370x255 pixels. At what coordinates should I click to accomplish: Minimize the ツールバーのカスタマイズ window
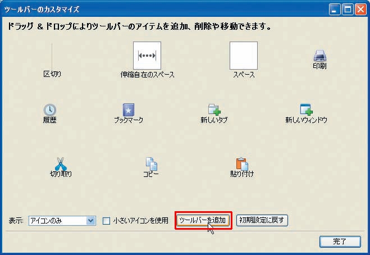click(x=335, y=10)
